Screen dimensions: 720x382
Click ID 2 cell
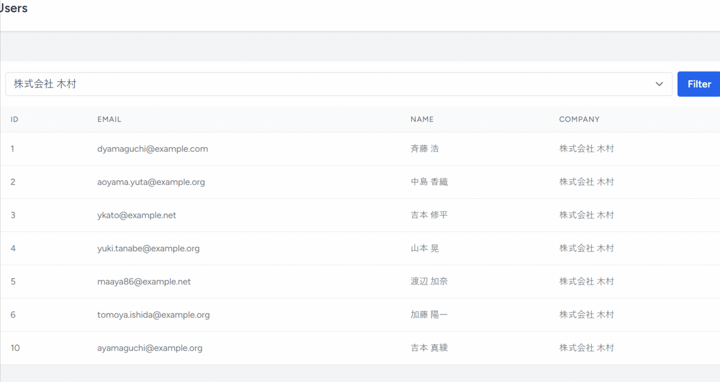(x=13, y=182)
